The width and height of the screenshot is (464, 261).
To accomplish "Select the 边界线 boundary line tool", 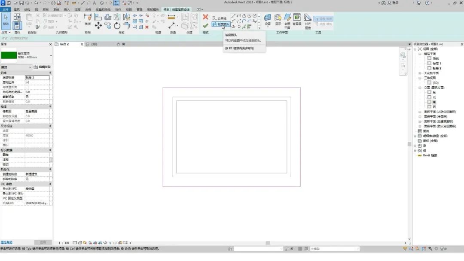I will click(219, 18).
